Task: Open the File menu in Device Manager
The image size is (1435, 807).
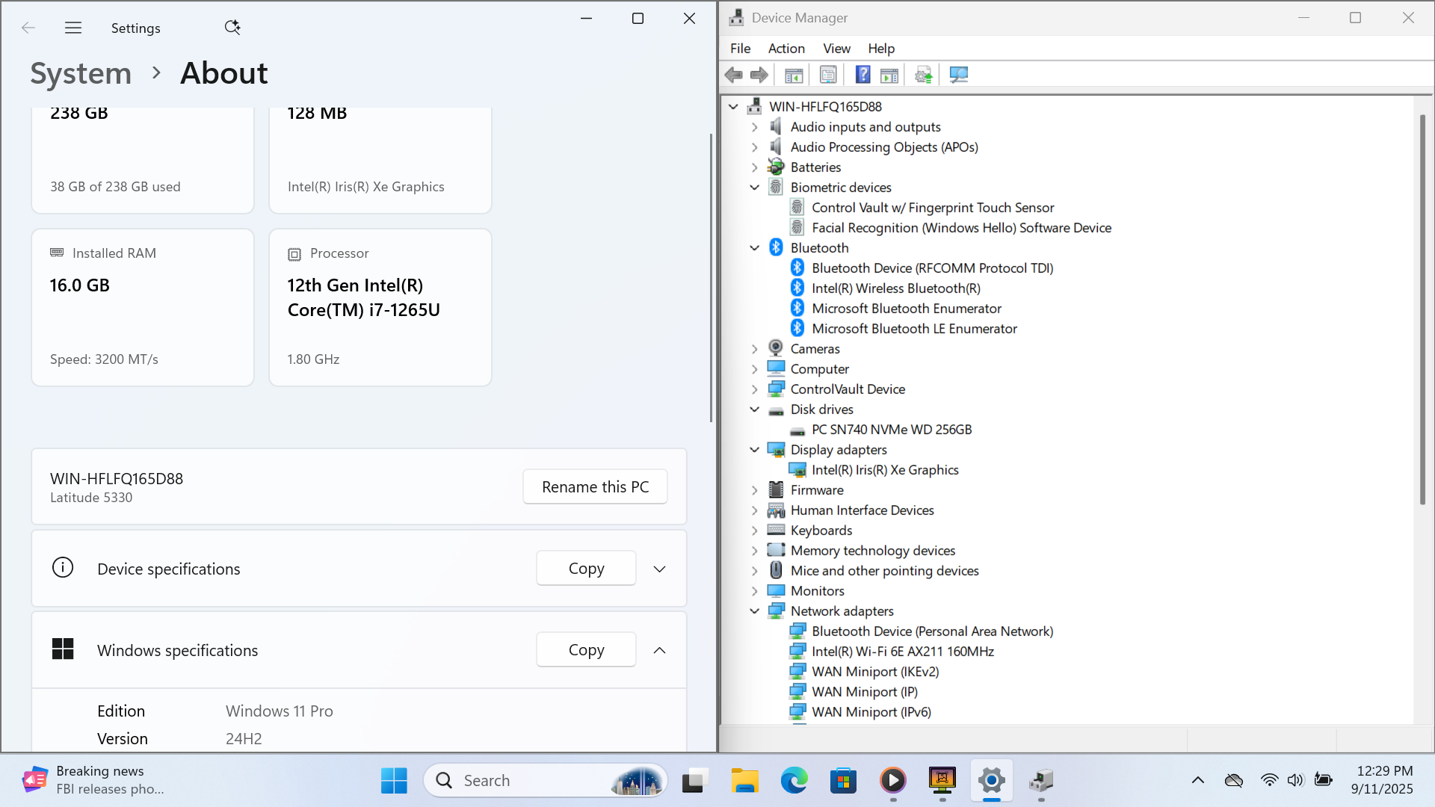Action: click(740, 49)
